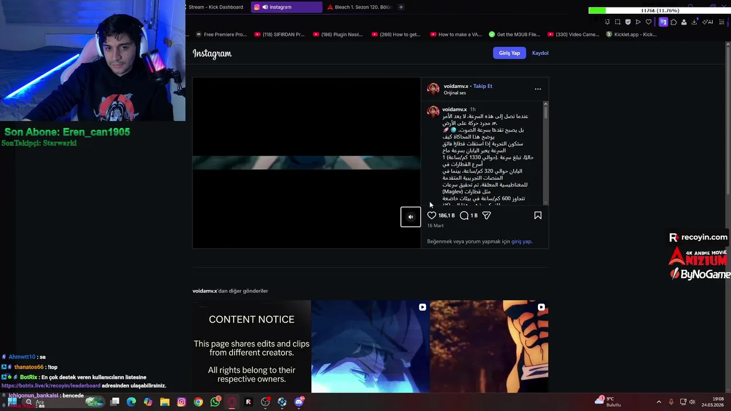
Task: Open the browser account profile icon
Action: coord(684,22)
